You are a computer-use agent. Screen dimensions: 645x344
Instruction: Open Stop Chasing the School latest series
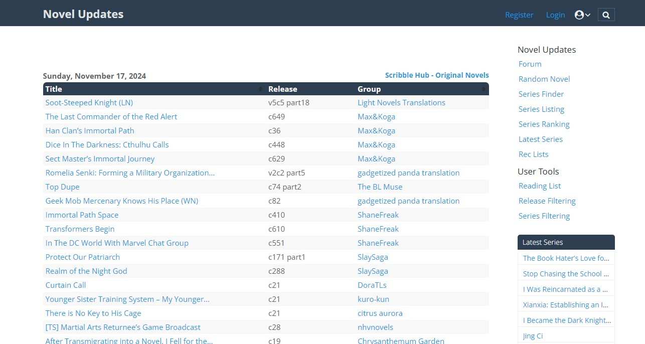click(x=566, y=274)
